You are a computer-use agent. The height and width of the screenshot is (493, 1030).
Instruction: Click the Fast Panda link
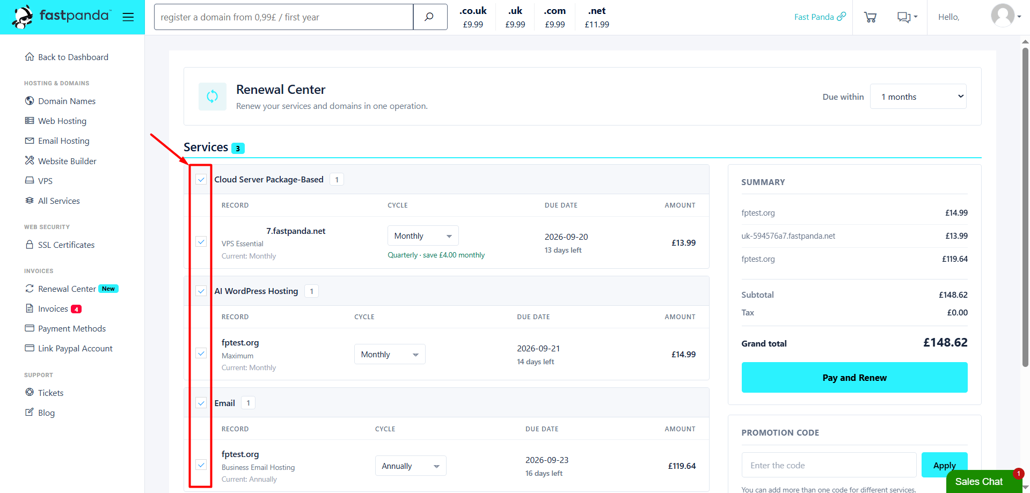[x=814, y=17]
